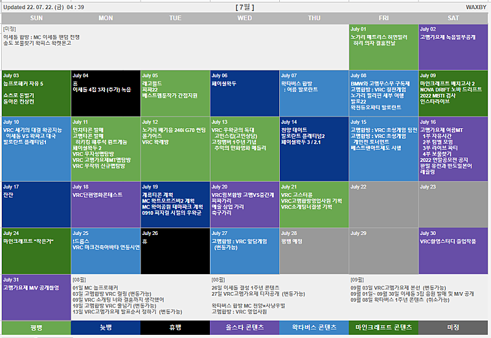The image size is (491, 338).
Task: Click the '01일 MC' August schedule line
Action: point(95,288)
